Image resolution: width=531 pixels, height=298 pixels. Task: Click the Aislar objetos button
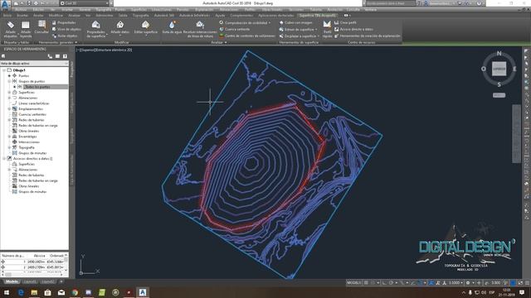click(65, 36)
